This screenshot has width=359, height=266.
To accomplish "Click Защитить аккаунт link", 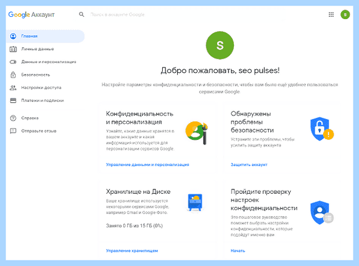I will [x=249, y=164].
